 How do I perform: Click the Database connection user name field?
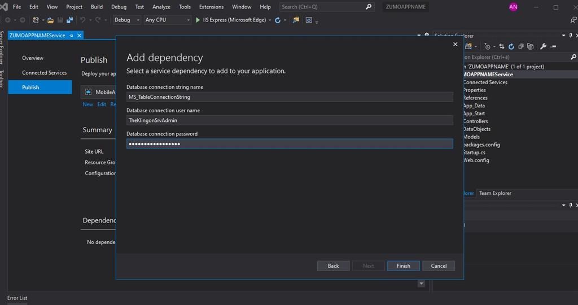coord(290,120)
